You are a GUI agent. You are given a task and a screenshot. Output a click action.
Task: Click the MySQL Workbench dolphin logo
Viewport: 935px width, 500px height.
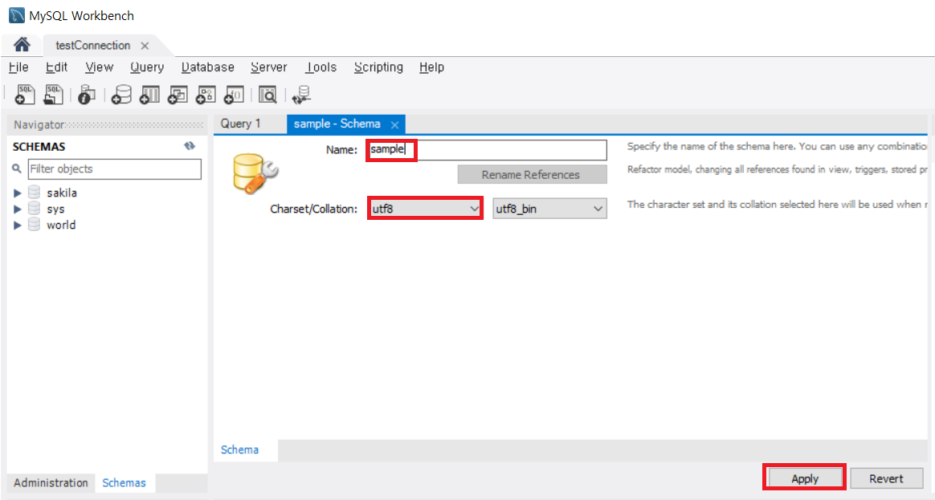coord(17,15)
